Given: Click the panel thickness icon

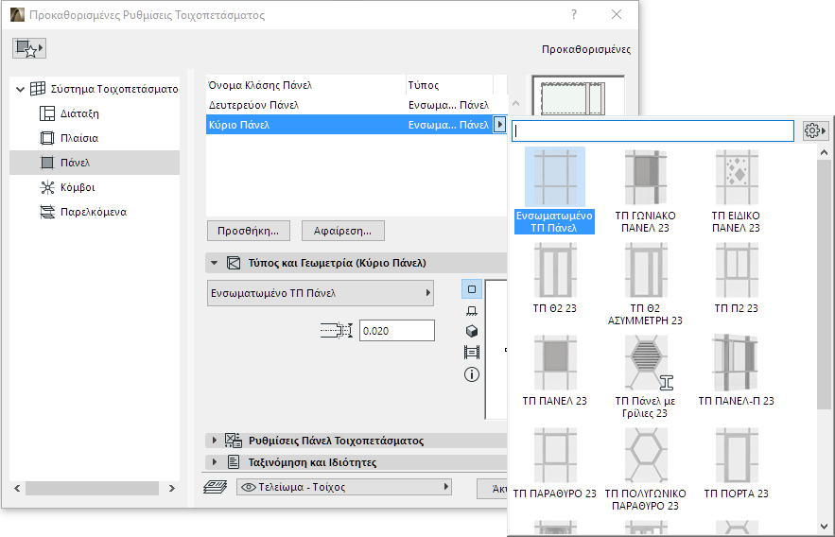Looking at the screenshot, I should pyautogui.click(x=337, y=331).
